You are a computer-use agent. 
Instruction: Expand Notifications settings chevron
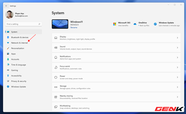pos(178,58)
